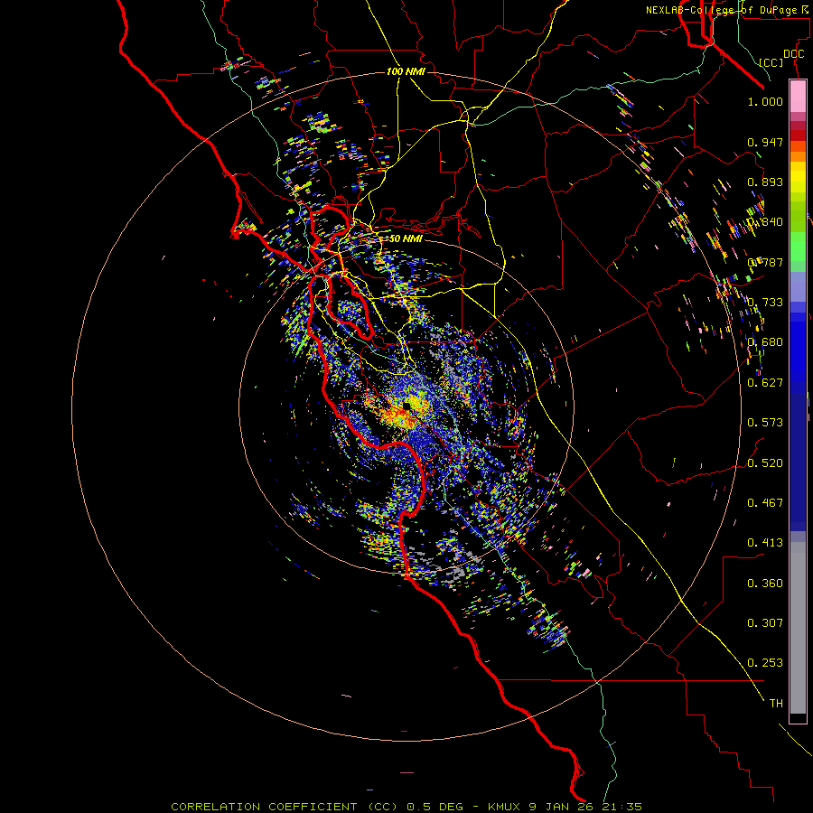The image size is (813, 813).
Task: Click the "50 NMI" range ring label
Action: [406, 238]
